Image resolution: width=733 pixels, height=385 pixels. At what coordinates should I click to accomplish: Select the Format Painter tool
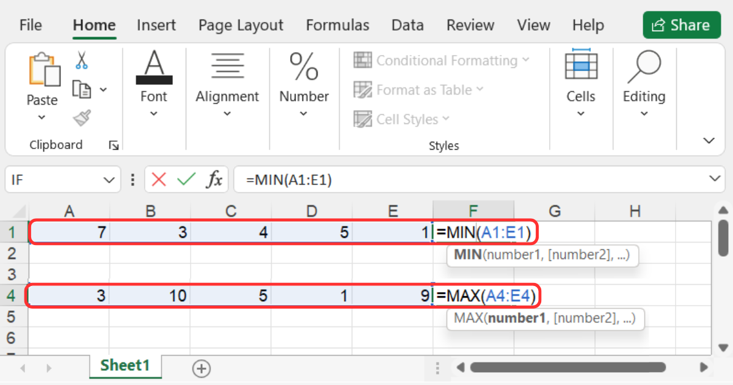81,117
